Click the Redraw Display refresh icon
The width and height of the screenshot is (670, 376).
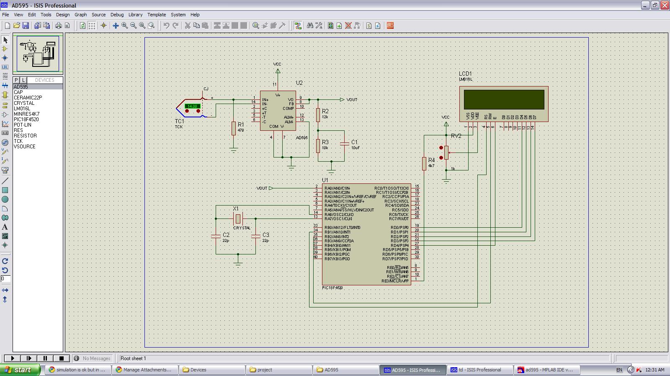(82, 25)
